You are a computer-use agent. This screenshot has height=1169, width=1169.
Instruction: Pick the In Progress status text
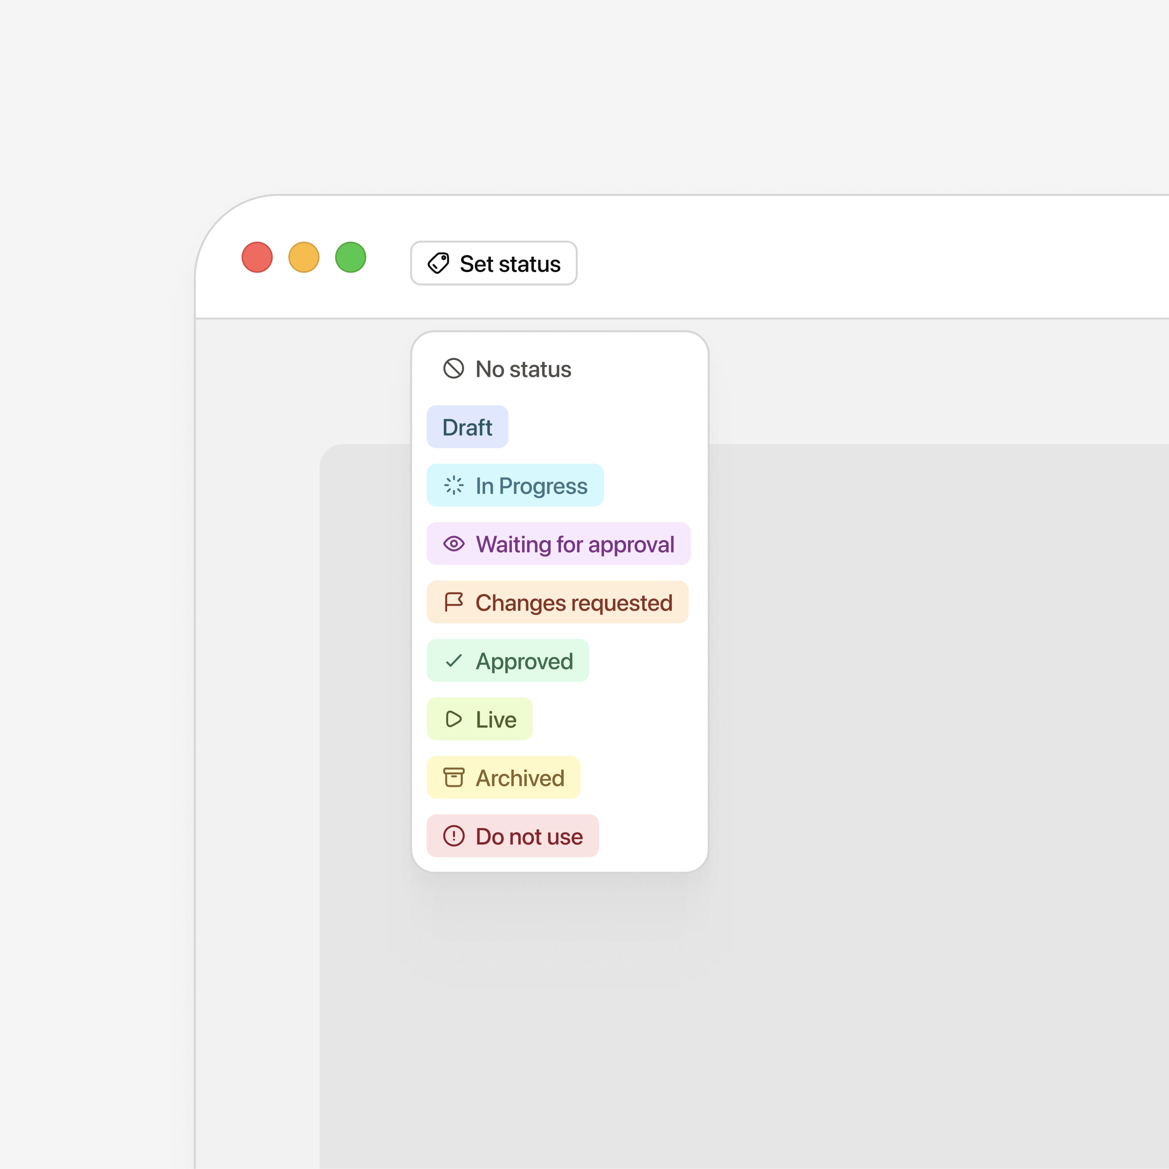[x=531, y=486]
